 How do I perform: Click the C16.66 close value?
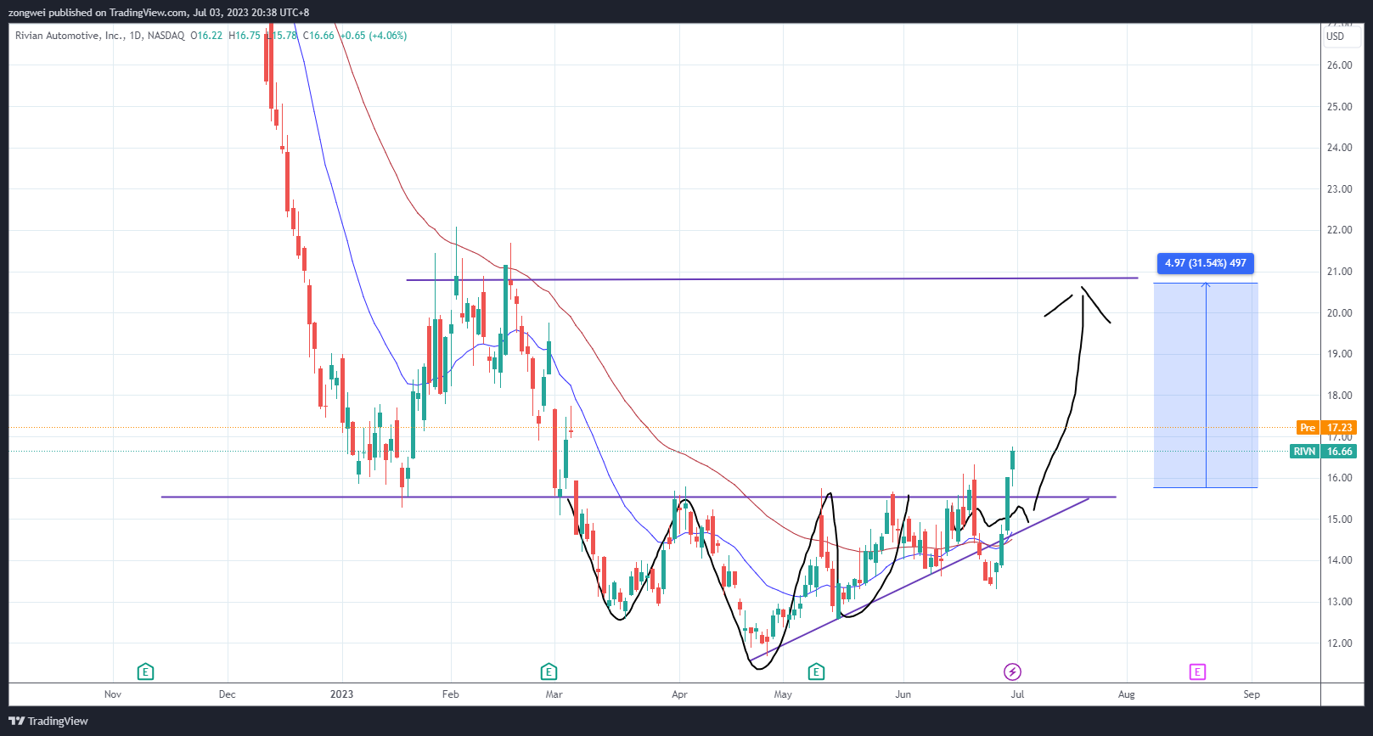318,36
